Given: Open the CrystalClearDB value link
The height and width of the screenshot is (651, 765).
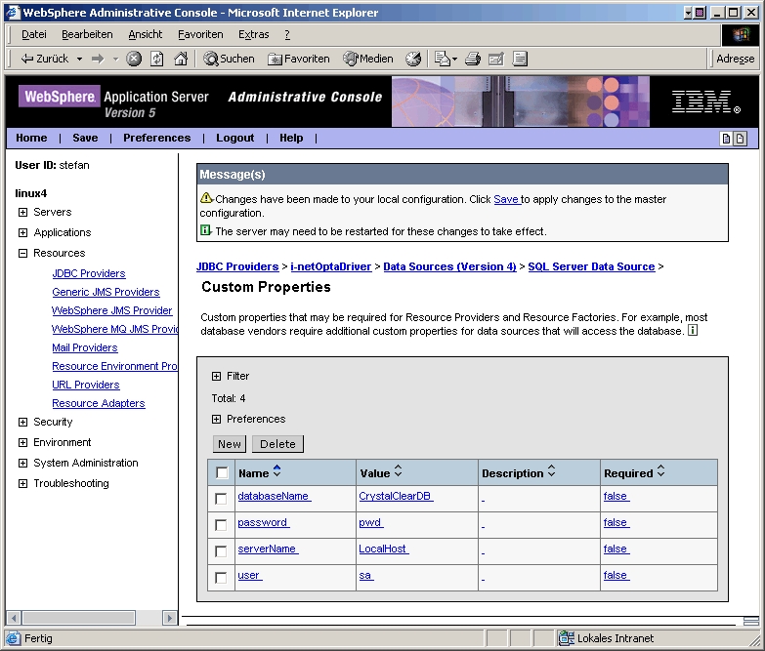Looking at the screenshot, I should (395, 496).
